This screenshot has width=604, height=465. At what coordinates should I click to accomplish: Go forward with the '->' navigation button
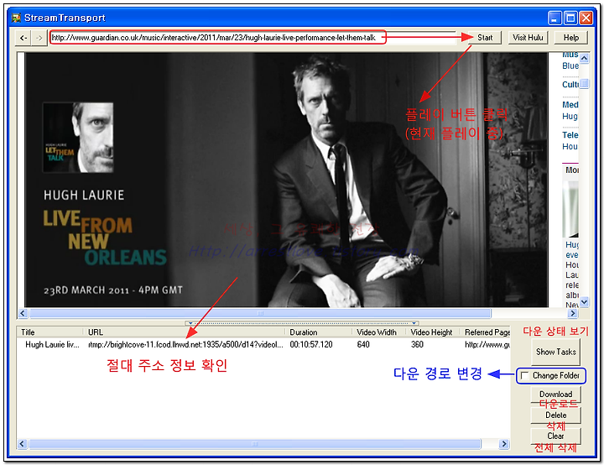pyautogui.click(x=39, y=38)
